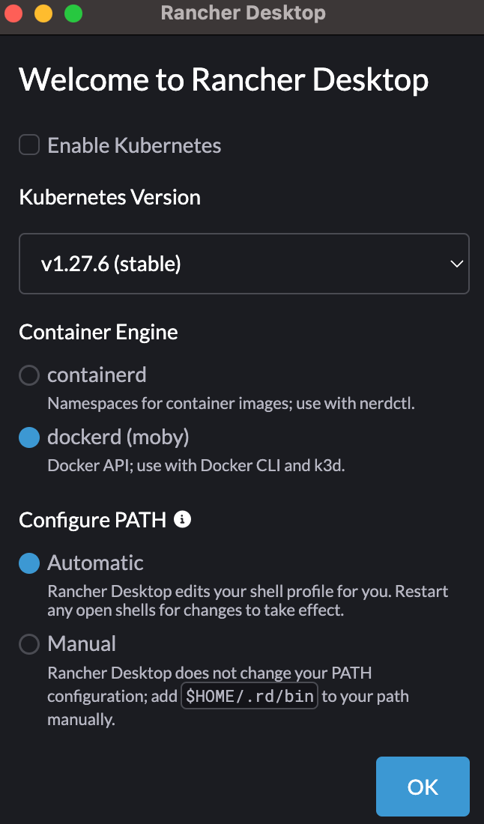This screenshot has width=484, height=824.
Task: Click the Configure PATH info icon
Action: pos(182,520)
